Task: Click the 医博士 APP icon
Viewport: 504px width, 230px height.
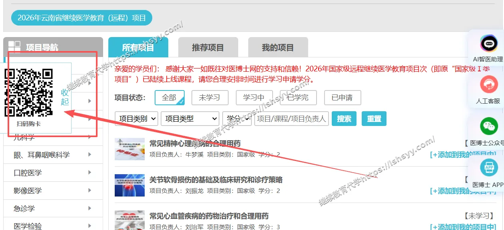Action: (489, 167)
